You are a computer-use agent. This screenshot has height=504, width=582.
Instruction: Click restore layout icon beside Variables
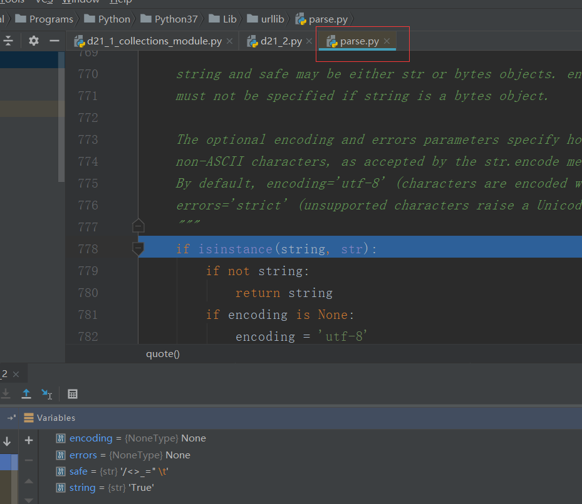click(11, 418)
